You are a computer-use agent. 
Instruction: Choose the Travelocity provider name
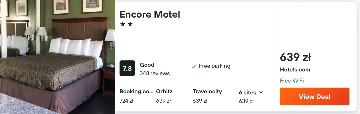(x=207, y=92)
